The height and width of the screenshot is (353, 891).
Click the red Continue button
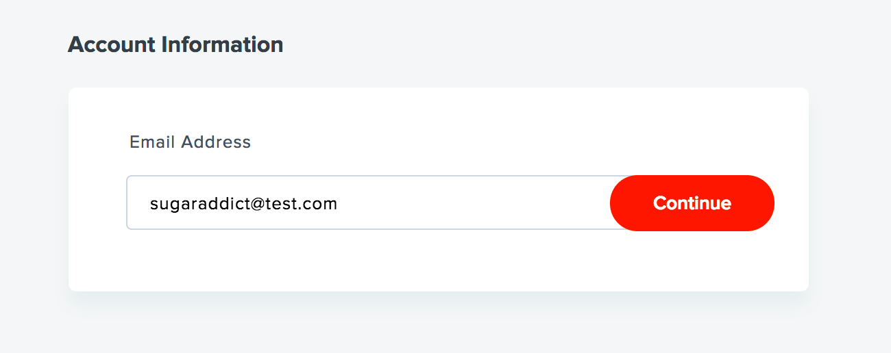pyautogui.click(x=692, y=203)
